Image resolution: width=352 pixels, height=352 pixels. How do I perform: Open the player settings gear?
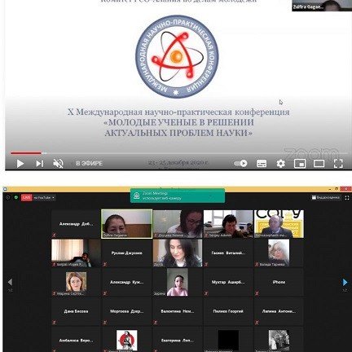pyautogui.click(x=280, y=163)
